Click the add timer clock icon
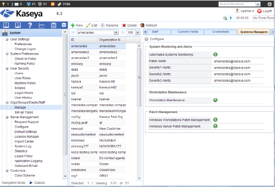275x187 pixels. tap(225, 18)
